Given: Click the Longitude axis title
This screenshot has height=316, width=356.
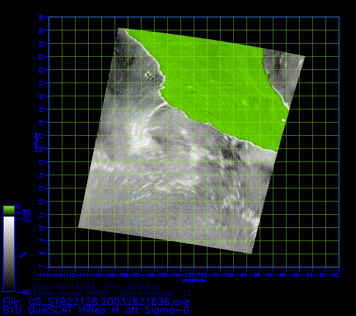Looking at the screenshot, I should click(x=193, y=281).
